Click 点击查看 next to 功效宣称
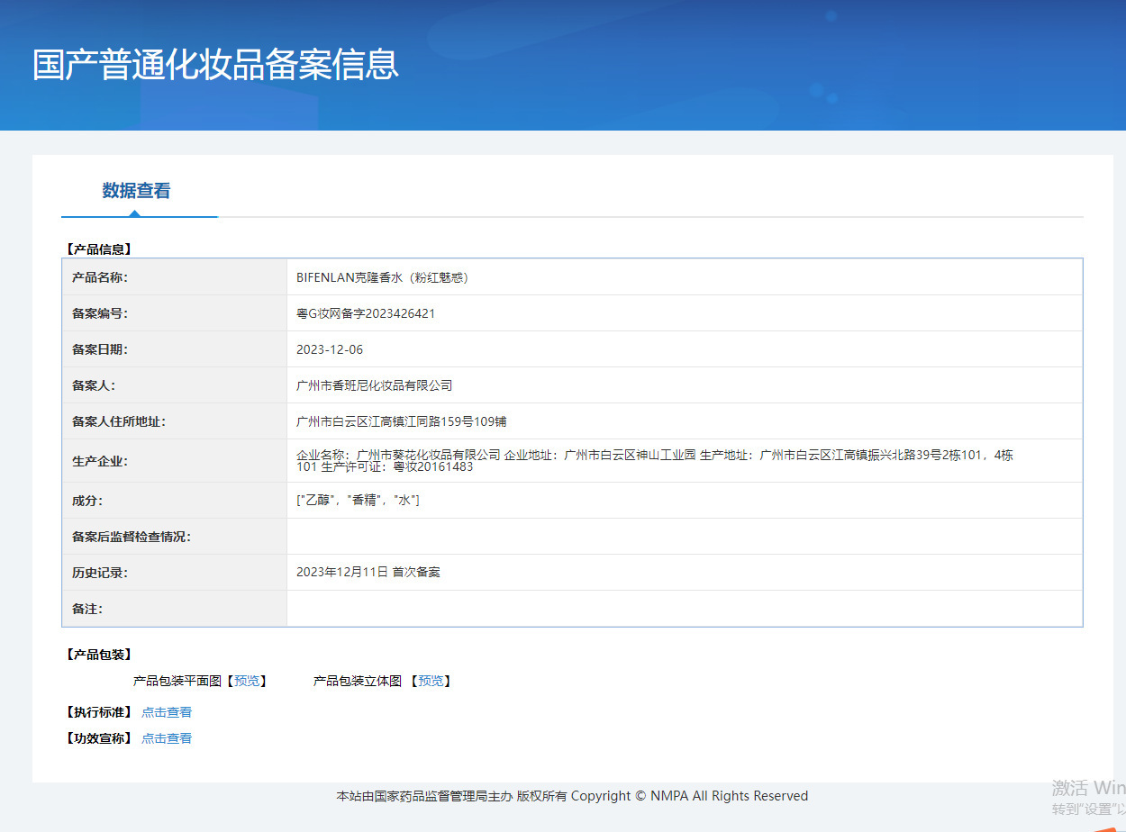This screenshot has height=832, width=1126. [x=167, y=738]
